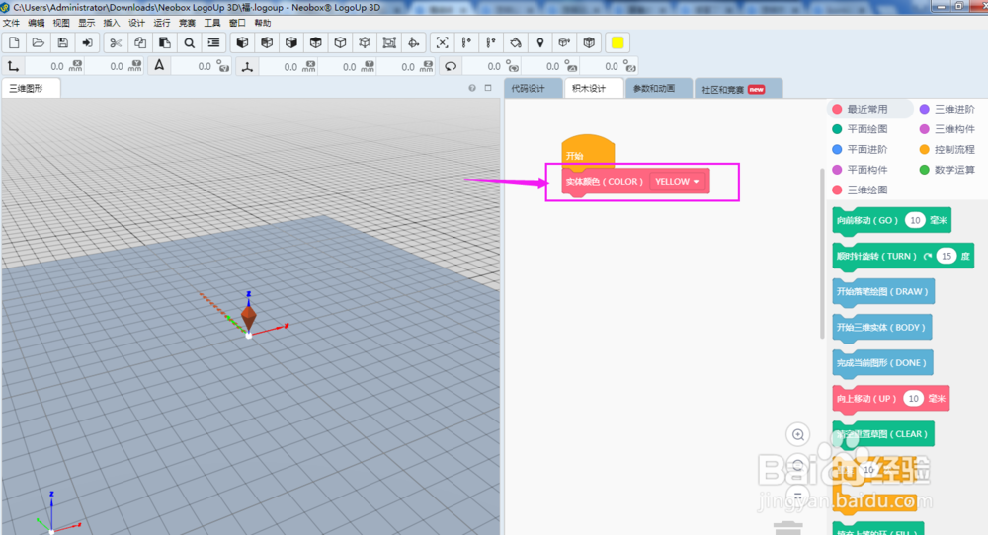This screenshot has width=988, height=535.
Task: Select the 平面进阶 block category
Action: click(x=860, y=149)
